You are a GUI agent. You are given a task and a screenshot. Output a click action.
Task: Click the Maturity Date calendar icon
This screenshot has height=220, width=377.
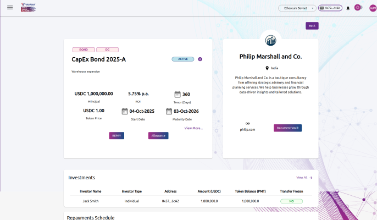(x=169, y=111)
